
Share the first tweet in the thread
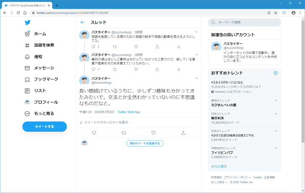[x=157, y=47]
